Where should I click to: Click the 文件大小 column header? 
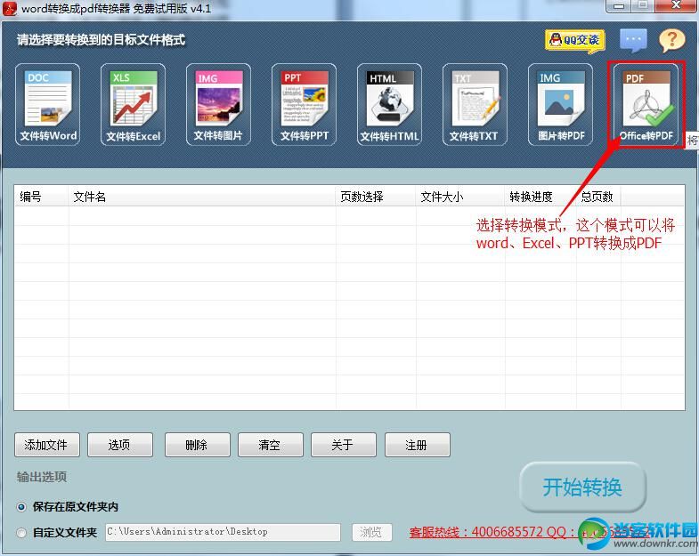[x=460, y=197]
